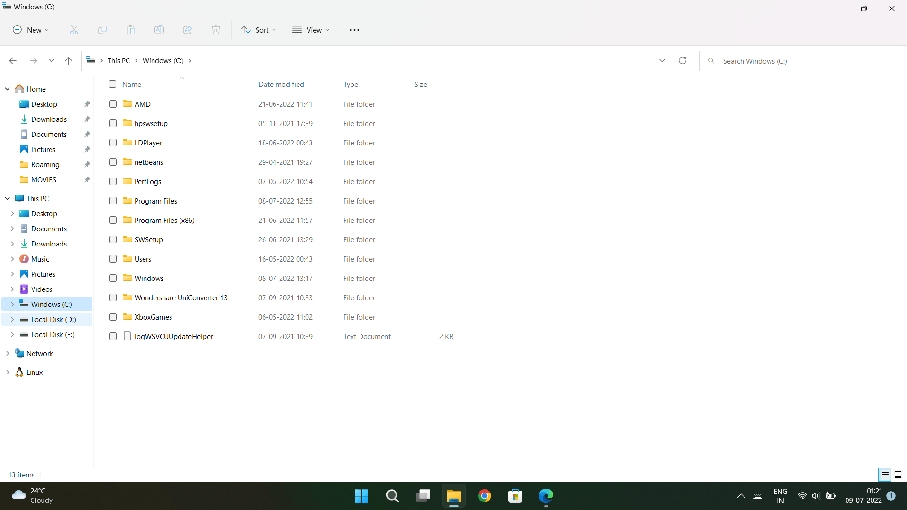Viewport: 907px width, 510px height.
Task: Click the New button
Action: coord(31,30)
